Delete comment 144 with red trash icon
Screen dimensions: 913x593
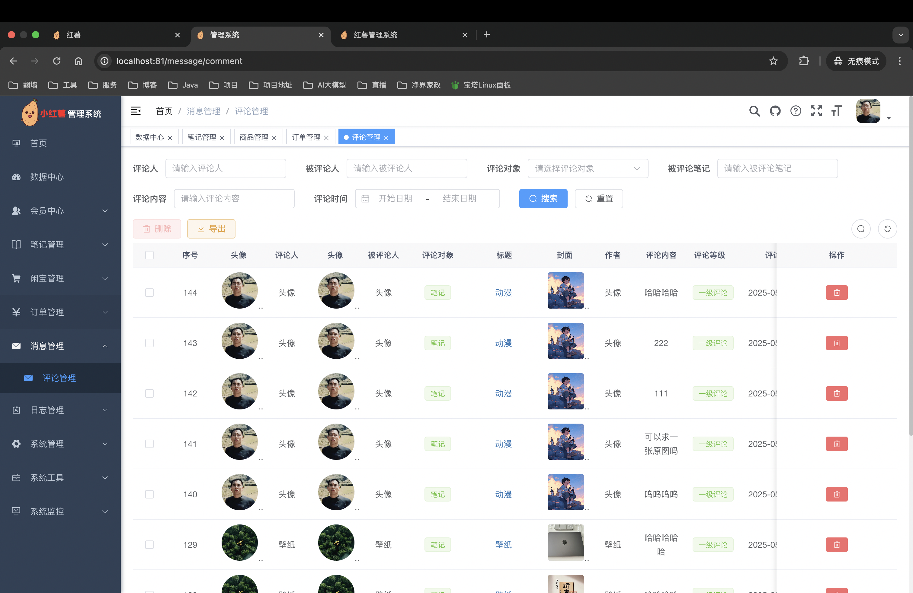click(x=836, y=293)
